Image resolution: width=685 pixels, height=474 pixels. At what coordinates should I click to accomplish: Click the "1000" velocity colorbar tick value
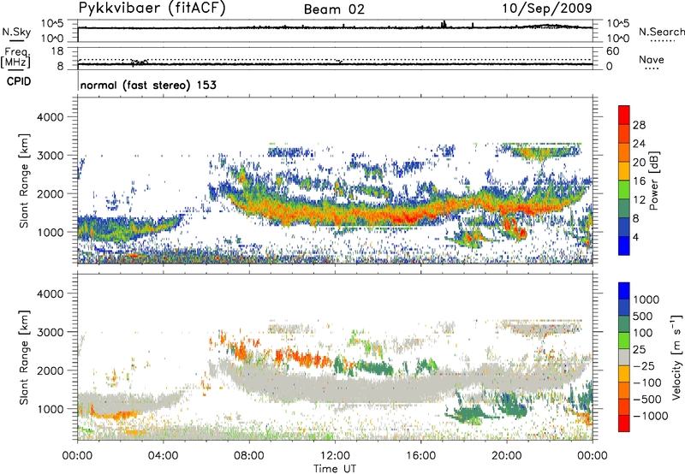click(646, 299)
